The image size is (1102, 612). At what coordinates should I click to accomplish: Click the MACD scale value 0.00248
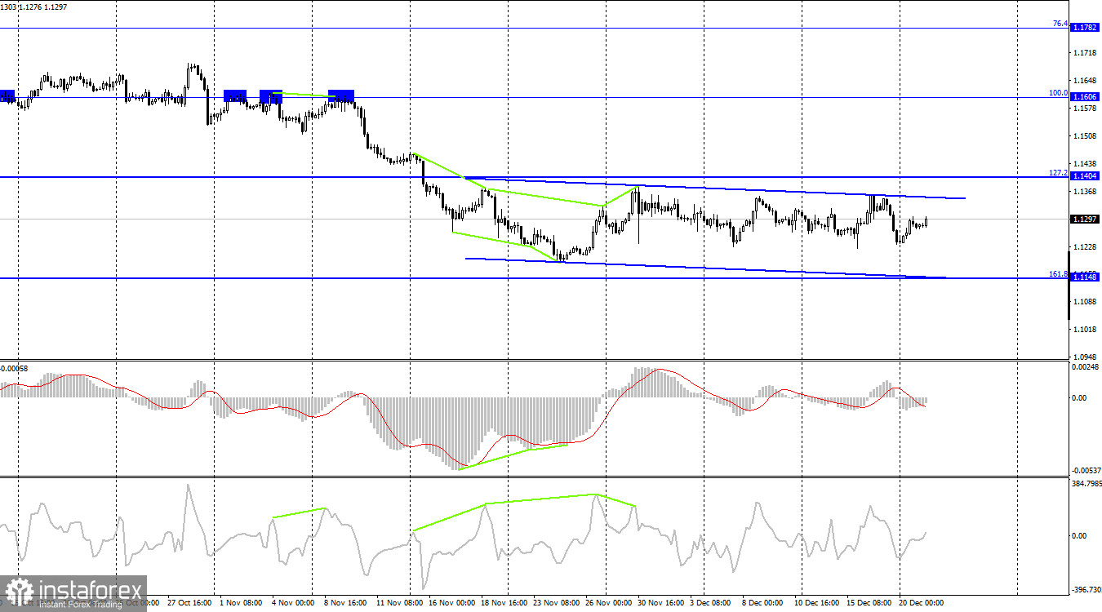coord(1085,367)
